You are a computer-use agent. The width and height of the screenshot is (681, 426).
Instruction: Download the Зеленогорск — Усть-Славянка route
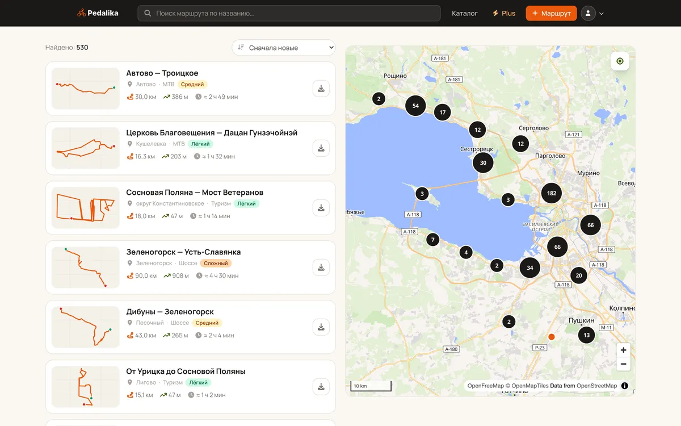point(321,268)
